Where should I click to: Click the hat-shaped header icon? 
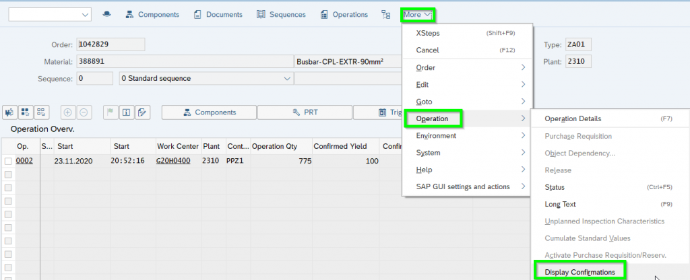[x=106, y=14]
